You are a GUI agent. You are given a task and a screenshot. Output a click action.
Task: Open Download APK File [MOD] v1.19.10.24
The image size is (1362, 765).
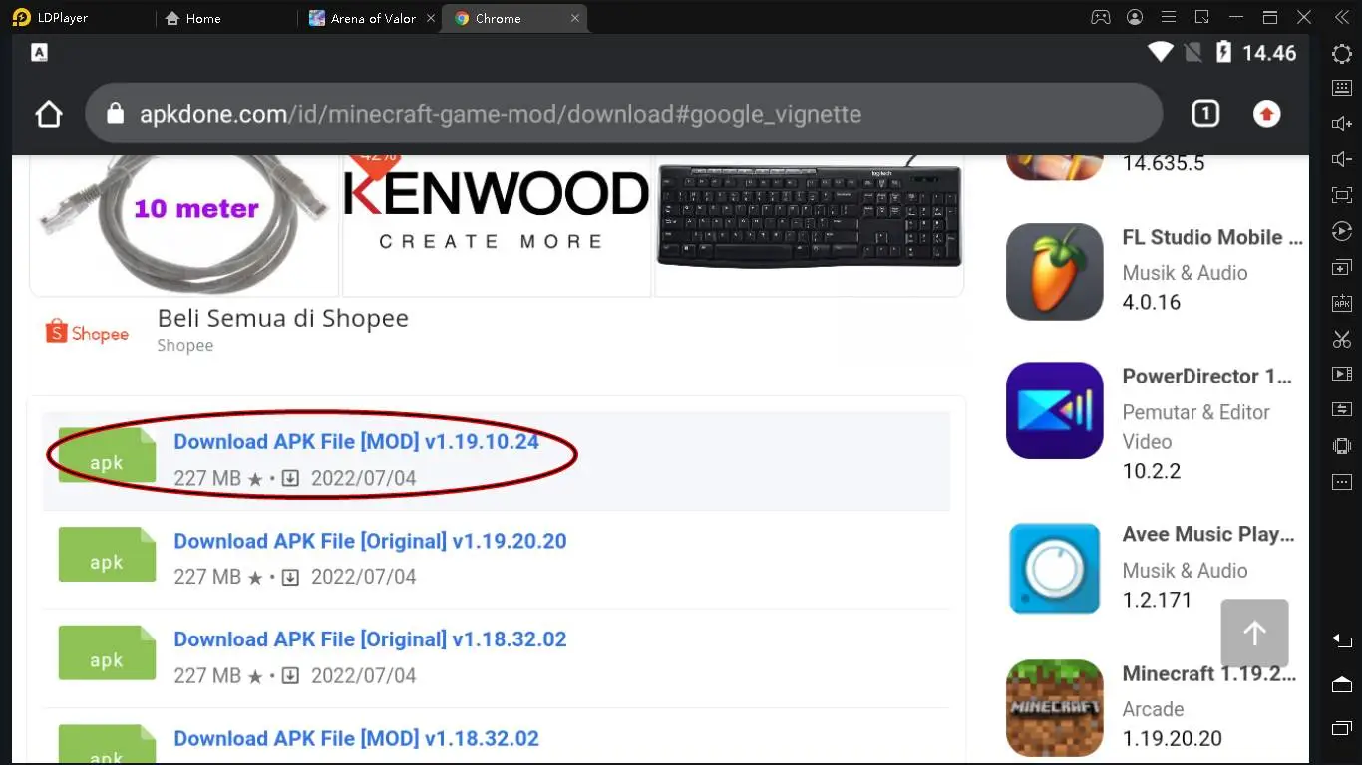[356, 441]
